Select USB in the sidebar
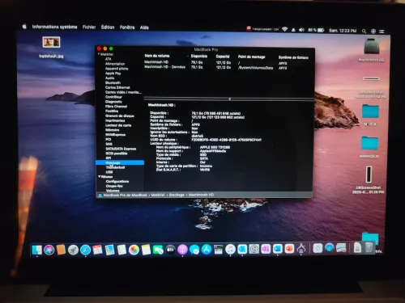Viewport: 405px width, 303px height. coord(109,172)
